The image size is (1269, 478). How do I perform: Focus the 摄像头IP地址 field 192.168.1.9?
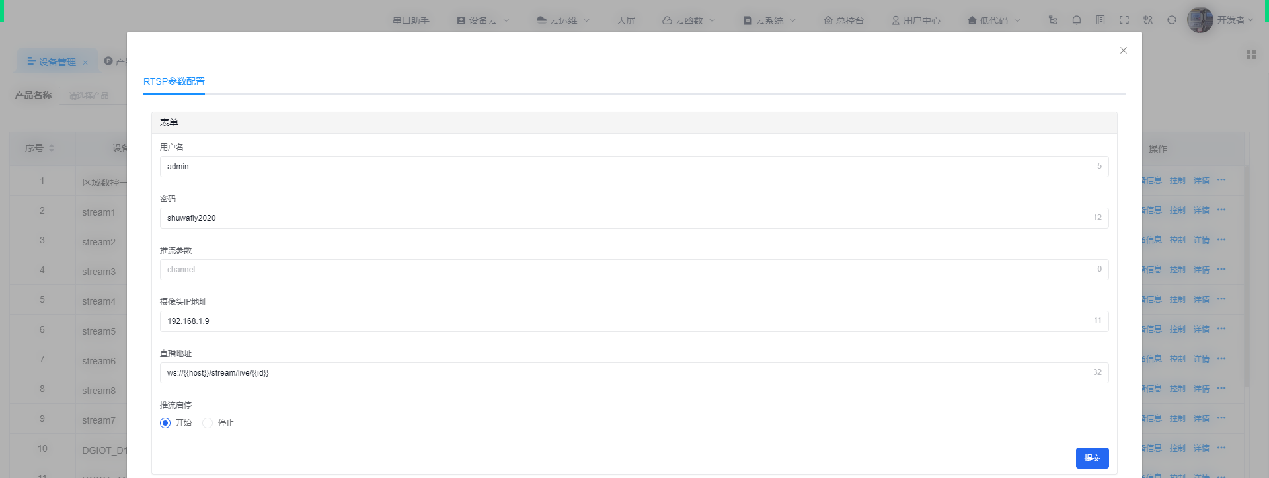634,321
